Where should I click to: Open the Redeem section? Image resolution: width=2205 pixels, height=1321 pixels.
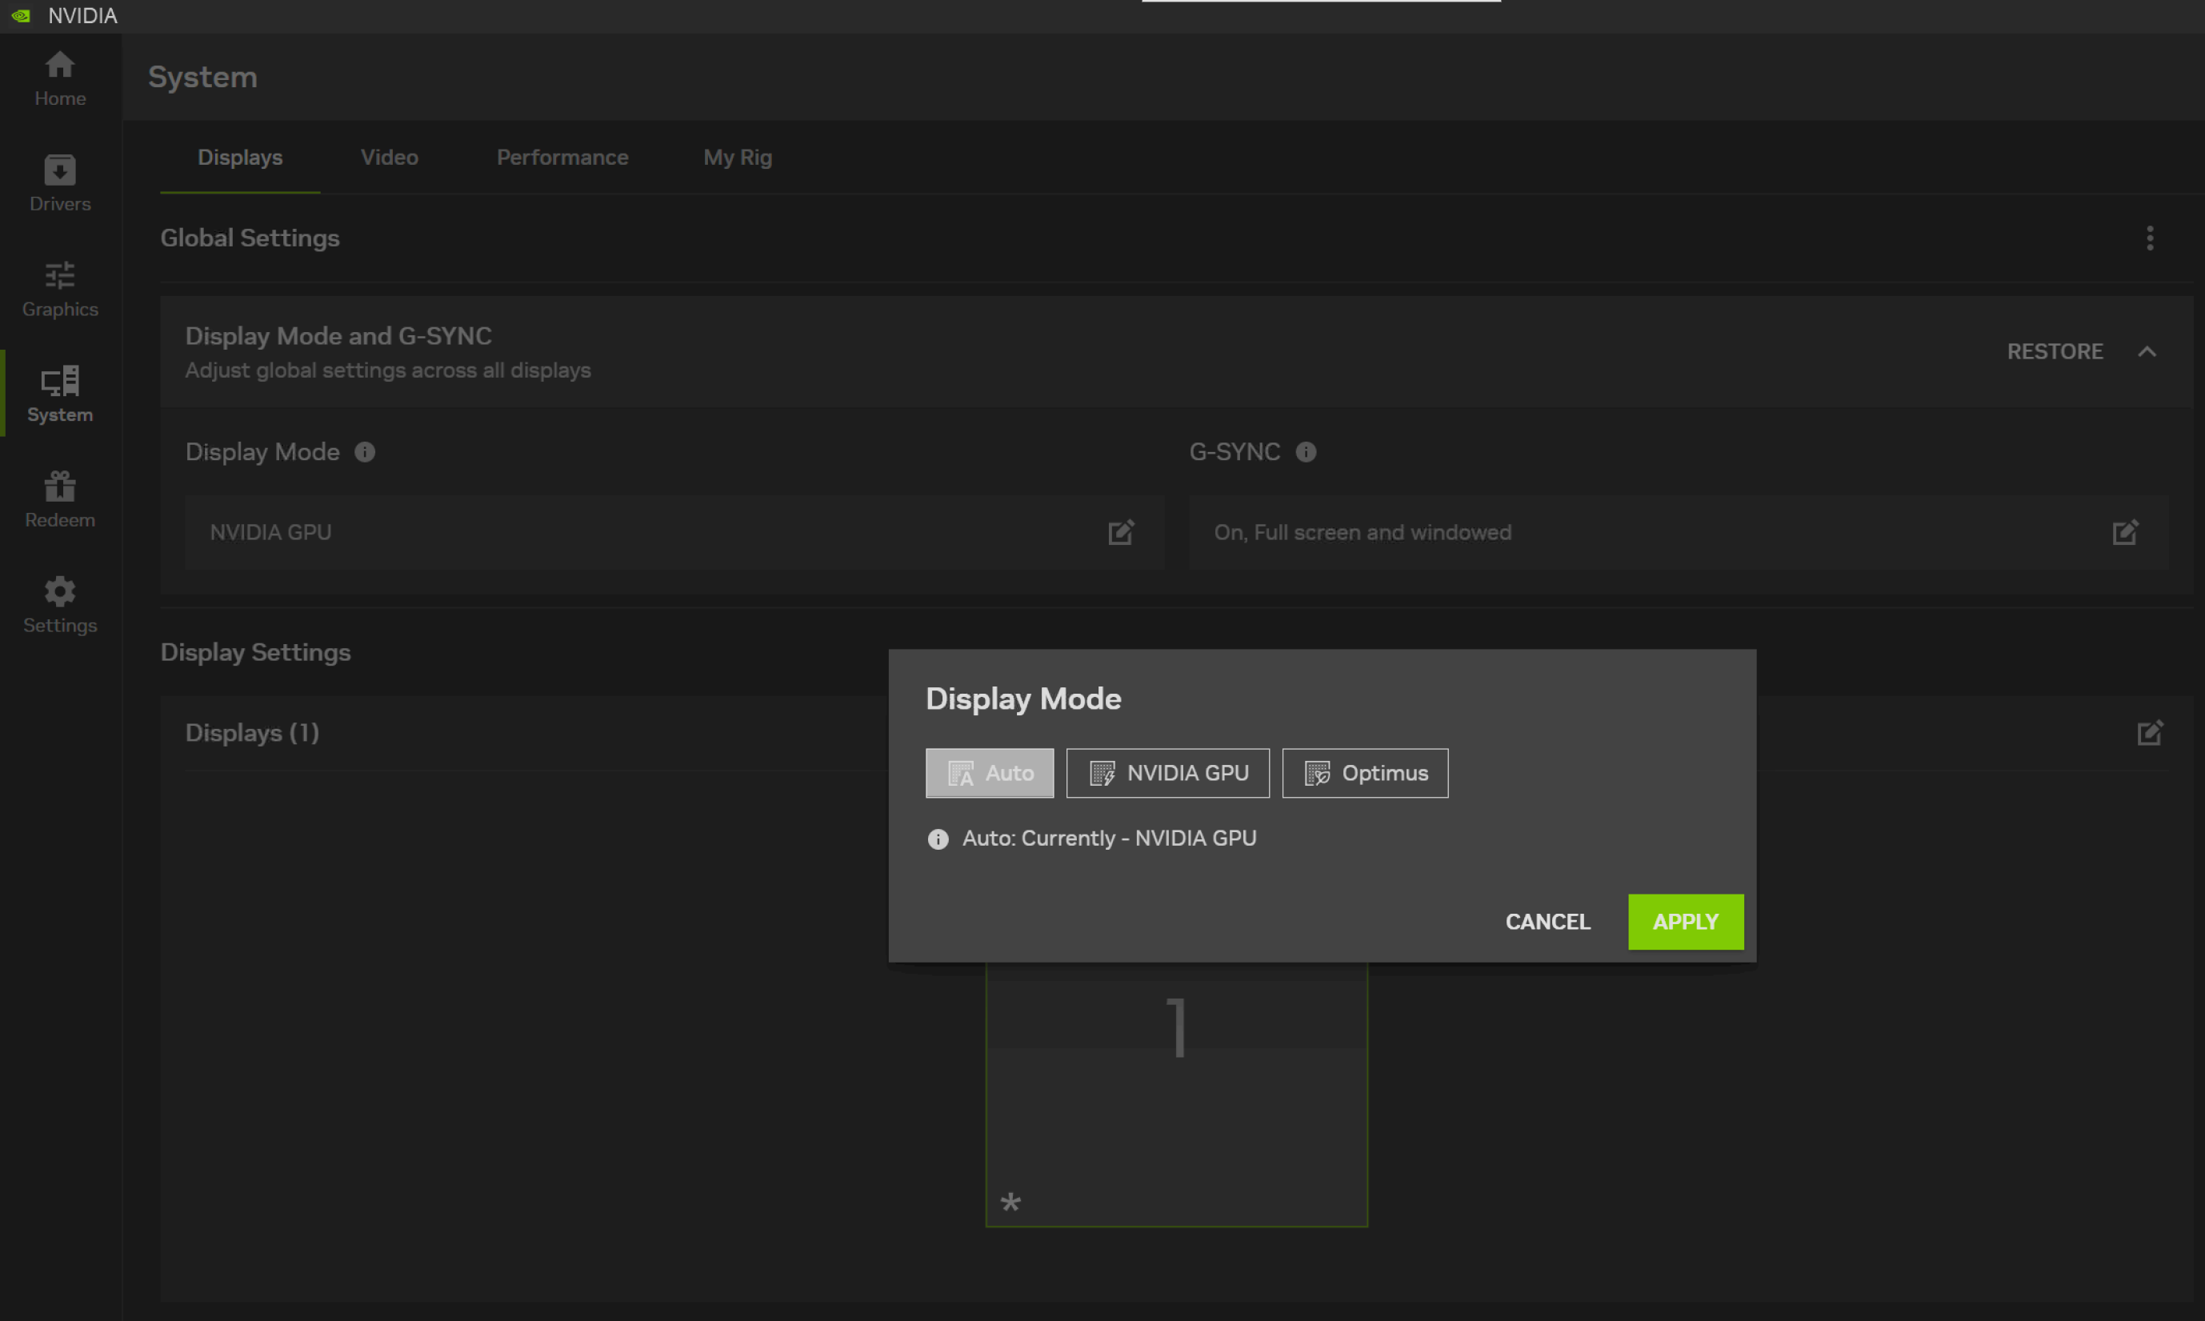58,499
